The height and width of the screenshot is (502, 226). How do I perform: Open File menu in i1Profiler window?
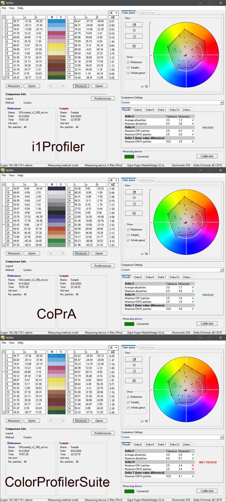4,8
